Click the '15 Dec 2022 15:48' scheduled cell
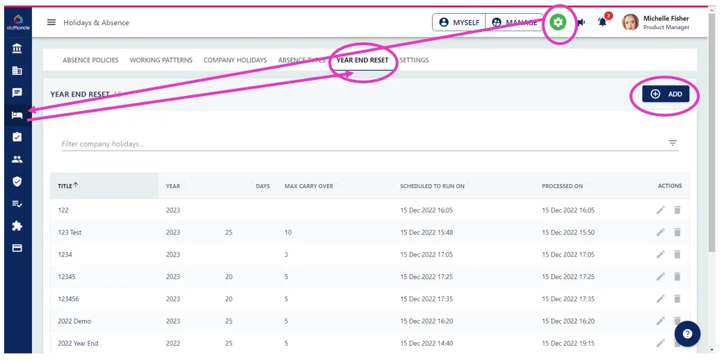Image resolution: width=722 pixels, height=361 pixels. coord(426,233)
